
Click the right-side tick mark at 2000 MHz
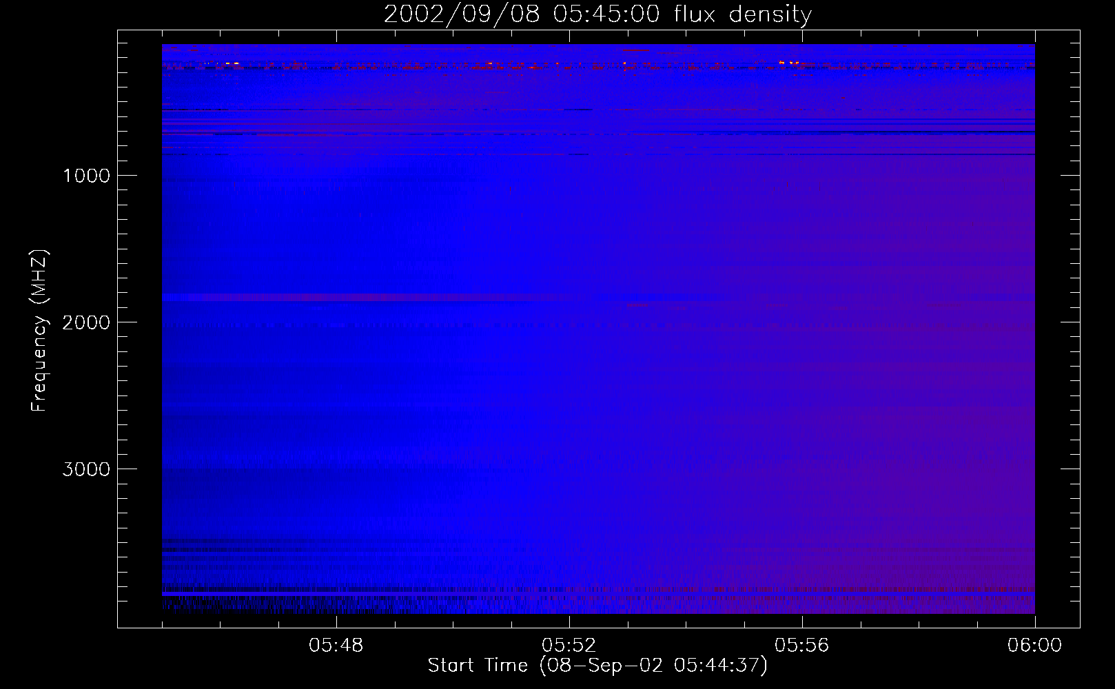pos(1070,322)
